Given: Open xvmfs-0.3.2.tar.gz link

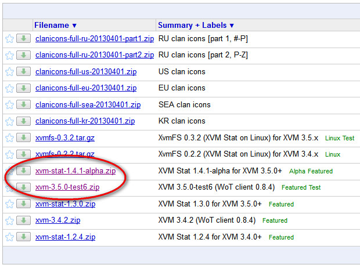Looking at the screenshot, I should (65, 138).
